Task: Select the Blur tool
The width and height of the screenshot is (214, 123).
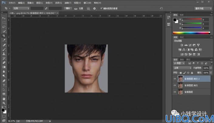Action: pyautogui.click(x=4, y=72)
